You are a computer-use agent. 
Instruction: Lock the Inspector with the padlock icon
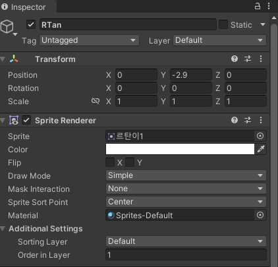(x=258, y=6)
